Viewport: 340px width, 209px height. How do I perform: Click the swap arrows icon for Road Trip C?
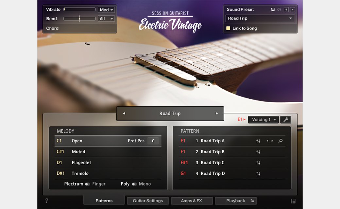[258, 163]
